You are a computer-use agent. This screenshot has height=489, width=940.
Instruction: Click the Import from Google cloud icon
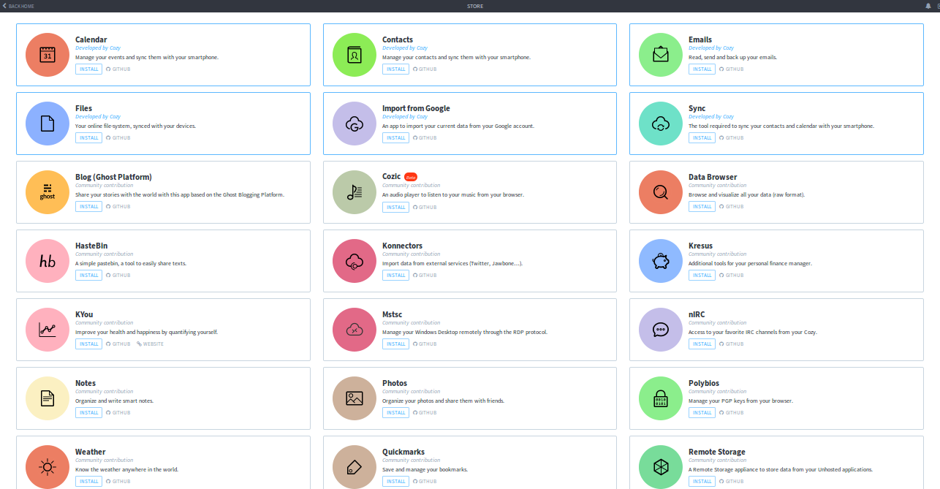point(355,124)
